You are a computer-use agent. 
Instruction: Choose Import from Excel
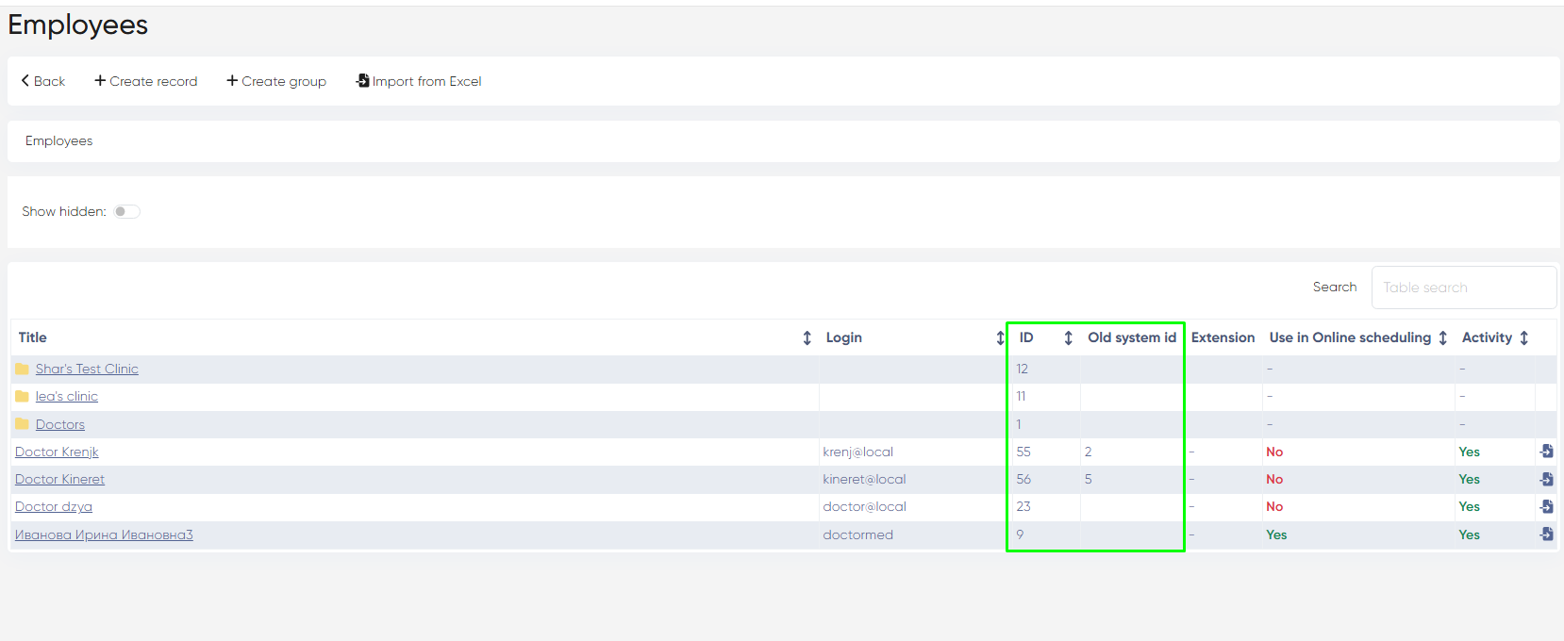(419, 81)
